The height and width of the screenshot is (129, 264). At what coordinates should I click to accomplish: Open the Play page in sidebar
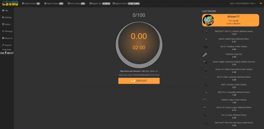point(5,11)
